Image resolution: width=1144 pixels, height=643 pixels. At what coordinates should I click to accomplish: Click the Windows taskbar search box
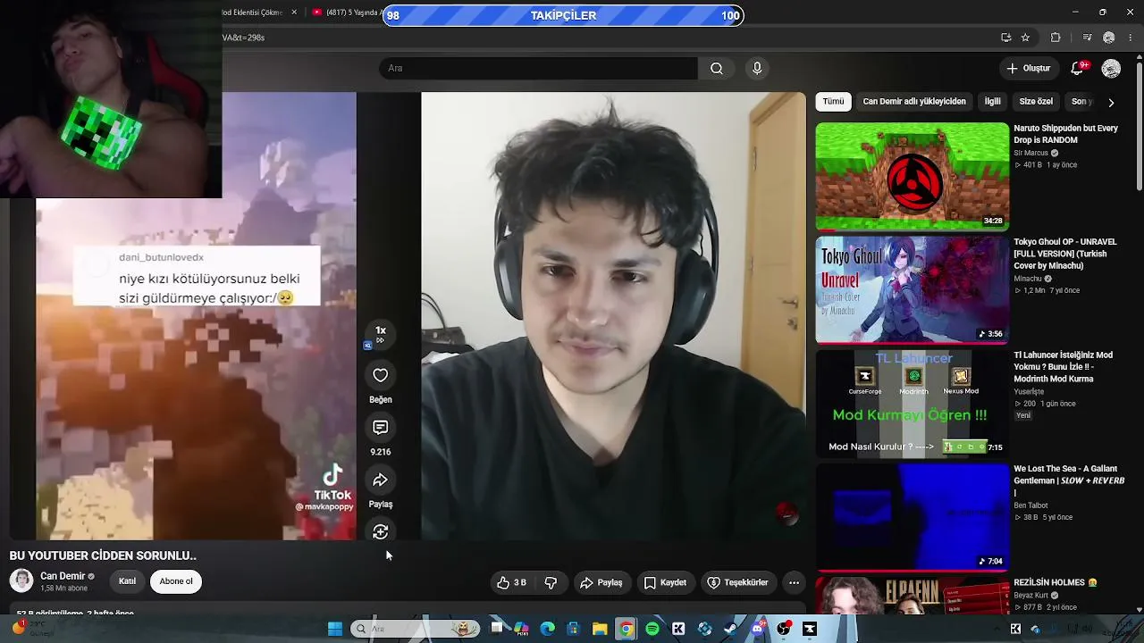pos(415,629)
